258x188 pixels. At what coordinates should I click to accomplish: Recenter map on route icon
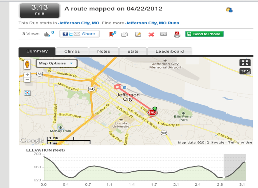[x=27, y=93]
